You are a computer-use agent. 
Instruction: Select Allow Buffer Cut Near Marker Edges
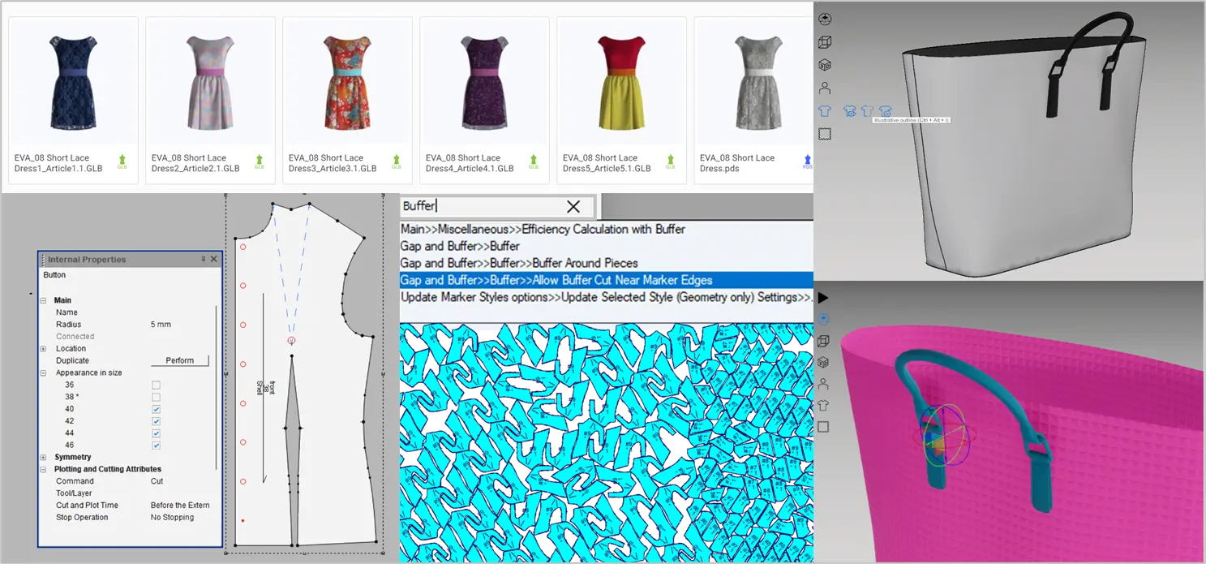coord(556,280)
